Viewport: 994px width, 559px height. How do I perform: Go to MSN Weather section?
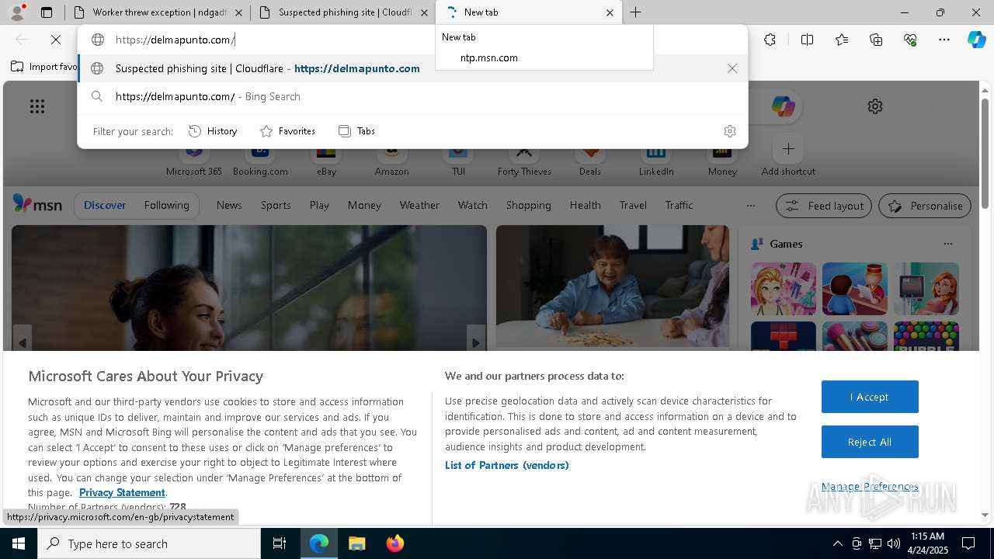(x=419, y=205)
